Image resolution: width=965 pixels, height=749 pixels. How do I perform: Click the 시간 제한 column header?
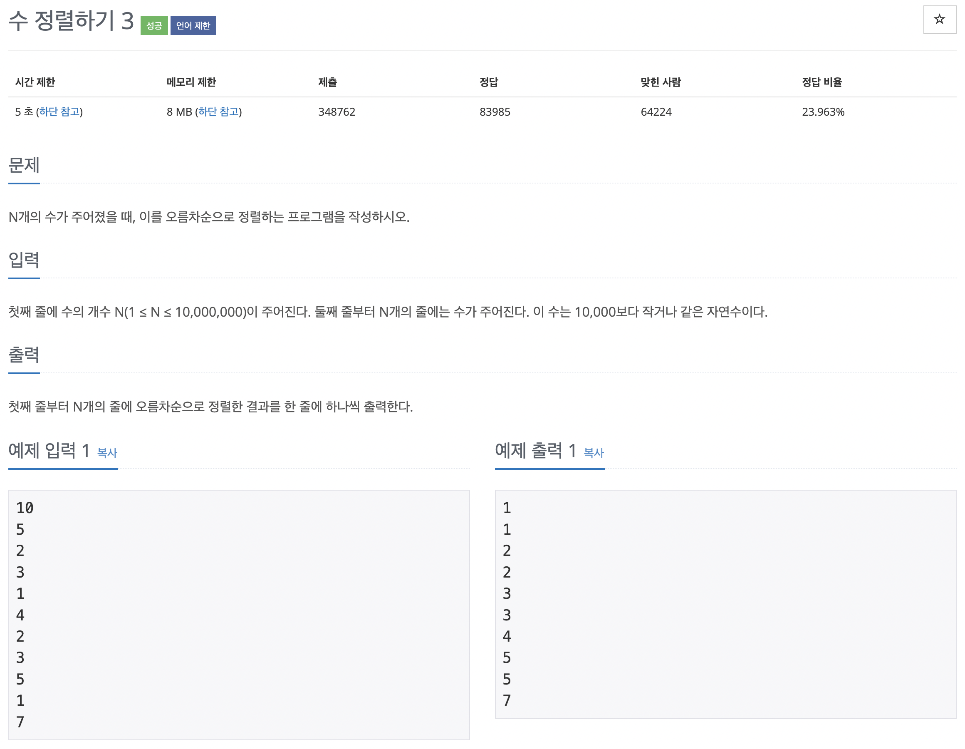click(x=35, y=82)
